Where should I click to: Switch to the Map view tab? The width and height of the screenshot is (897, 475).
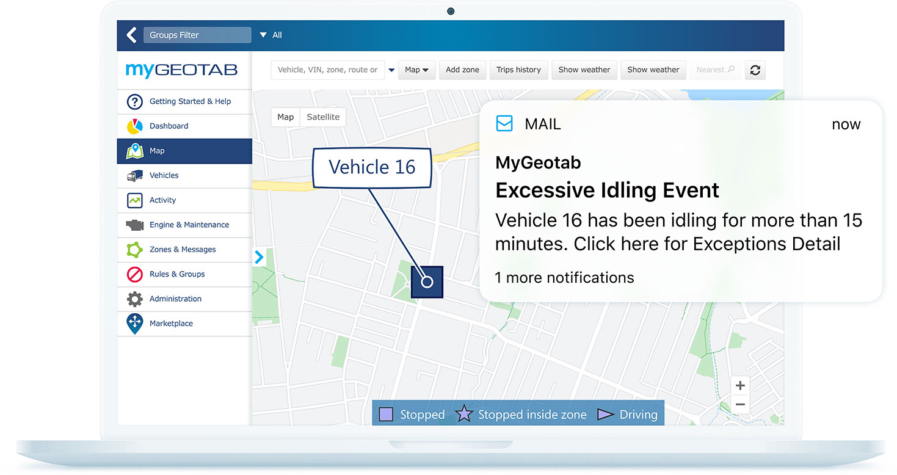[x=285, y=117]
